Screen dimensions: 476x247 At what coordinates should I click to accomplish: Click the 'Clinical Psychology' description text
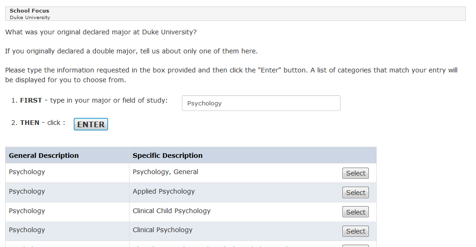click(x=162, y=230)
